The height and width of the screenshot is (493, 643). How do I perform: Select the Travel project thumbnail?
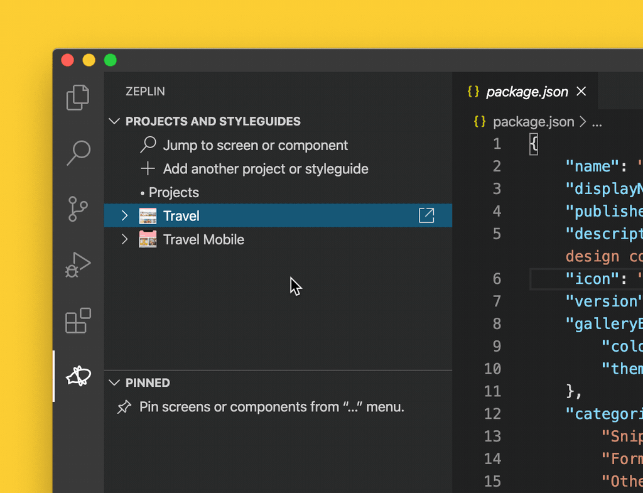coord(148,215)
